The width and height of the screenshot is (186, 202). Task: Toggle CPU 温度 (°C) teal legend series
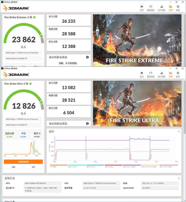coord(77,166)
